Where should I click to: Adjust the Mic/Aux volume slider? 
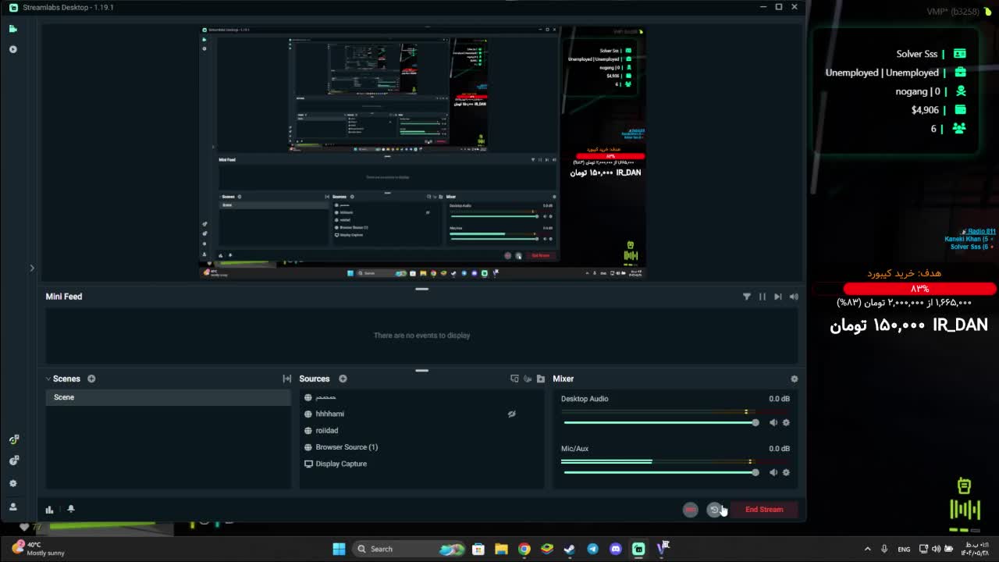coord(660,472)
